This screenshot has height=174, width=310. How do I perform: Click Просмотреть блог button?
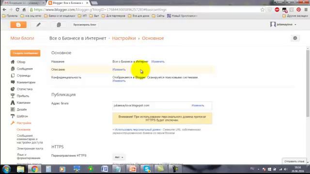pos(85,25)
